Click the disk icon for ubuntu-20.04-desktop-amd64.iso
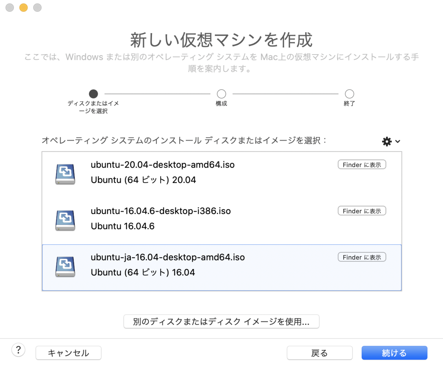This screenshot has height=368, width=443. tap(65, 174)
